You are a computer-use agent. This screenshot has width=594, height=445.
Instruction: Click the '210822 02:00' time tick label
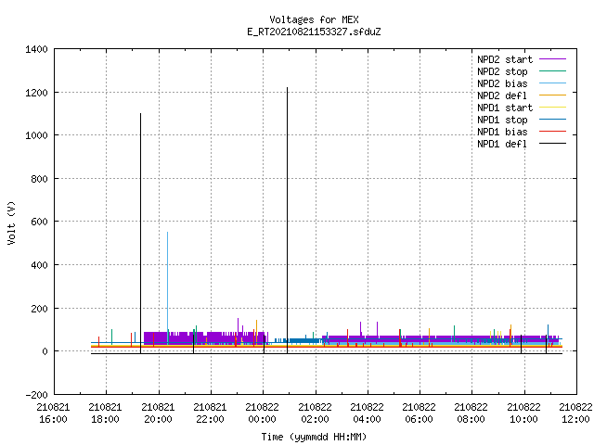316,413
